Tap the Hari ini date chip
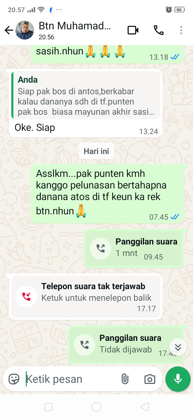 pos(96,151)
